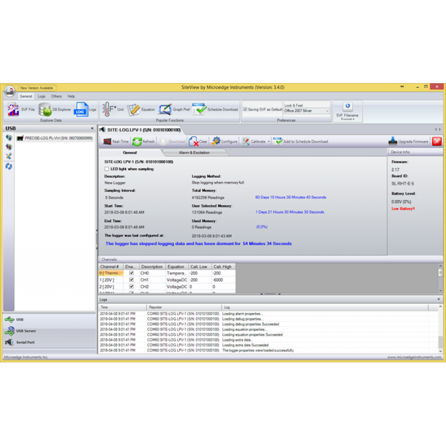Click the Configure gear icon
Screen dimensions: 446x446
coord(224,142)
